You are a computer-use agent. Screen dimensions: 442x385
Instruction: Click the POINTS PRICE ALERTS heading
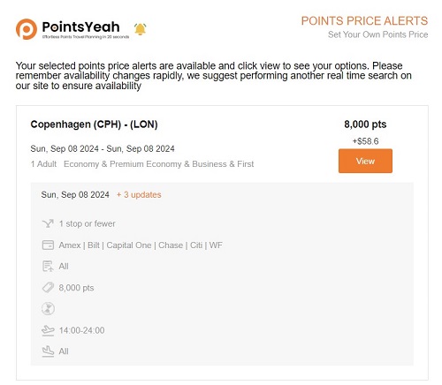tap(364, 21)
